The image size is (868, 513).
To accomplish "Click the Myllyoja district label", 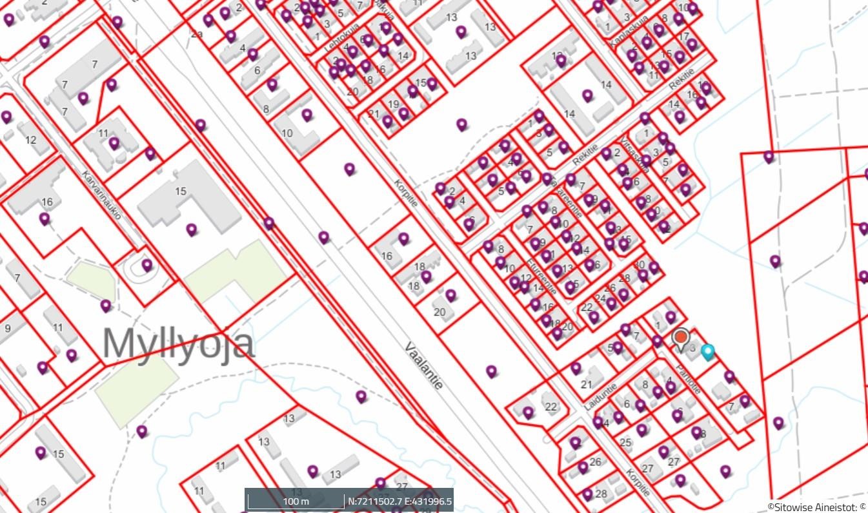I will click(178, 344).
